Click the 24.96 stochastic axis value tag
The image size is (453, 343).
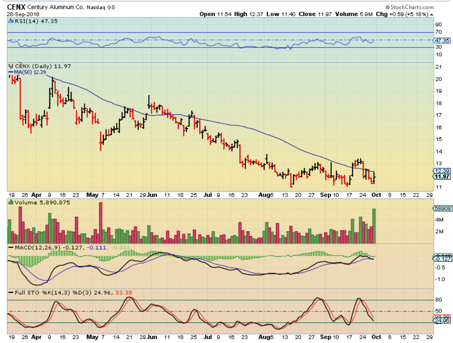coord(442,320)
